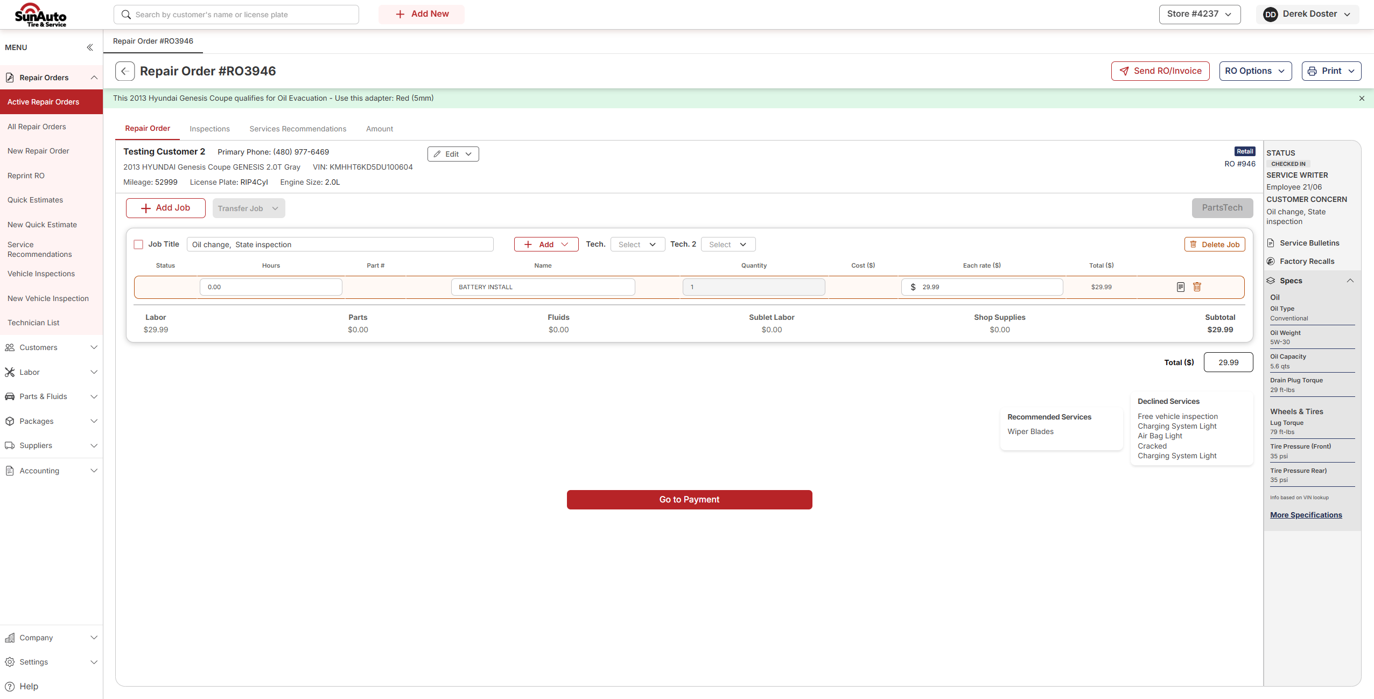This screenshot has height=699, width=1374.
Task: Click the Add Job button
Action: [x=166, y=208]
